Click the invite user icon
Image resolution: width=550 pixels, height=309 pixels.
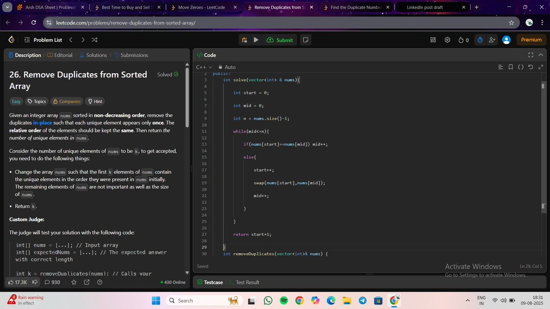[x=492, y=40]
